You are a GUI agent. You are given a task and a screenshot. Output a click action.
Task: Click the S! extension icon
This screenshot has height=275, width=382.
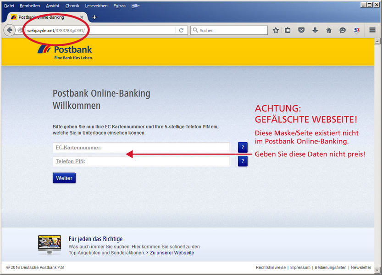356,30
